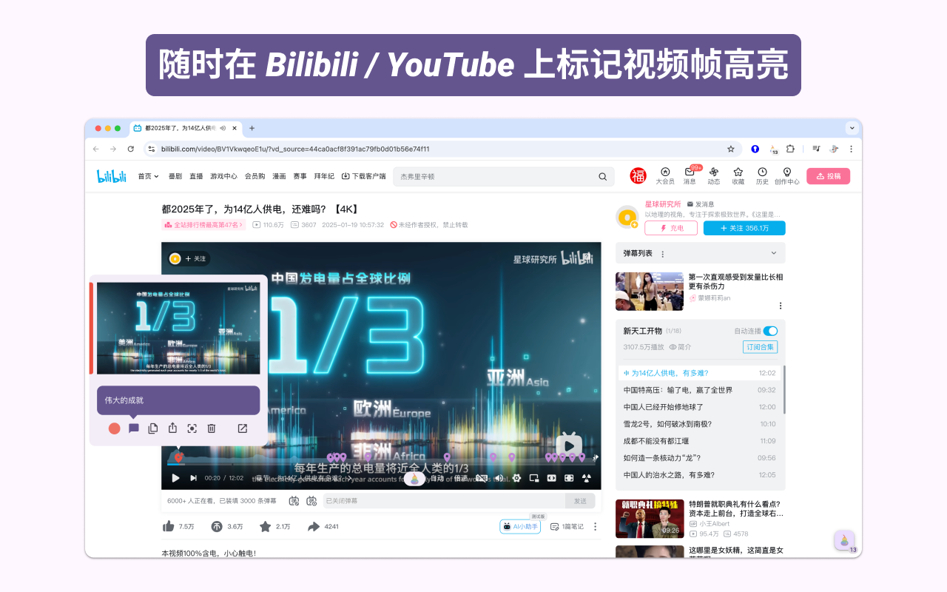The image size is (947, 592).
Task: Reload the page in the browser
Action: tap(131, 149)
